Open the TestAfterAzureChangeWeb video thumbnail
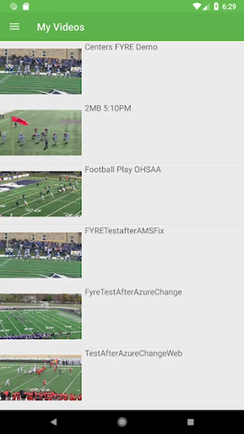Viewport: 244px width, 434px height. 41,378
